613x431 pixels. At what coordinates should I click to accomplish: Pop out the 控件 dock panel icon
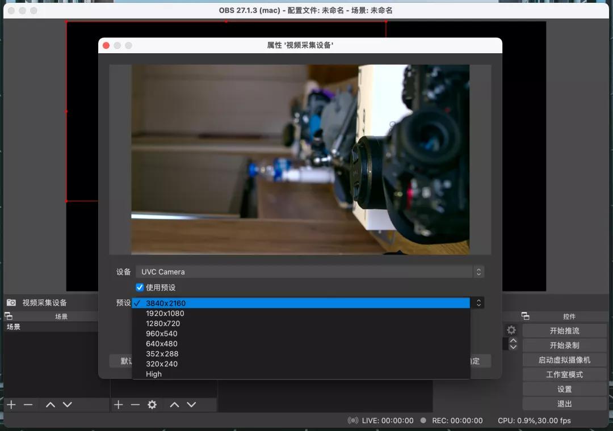tap(525, 316)
